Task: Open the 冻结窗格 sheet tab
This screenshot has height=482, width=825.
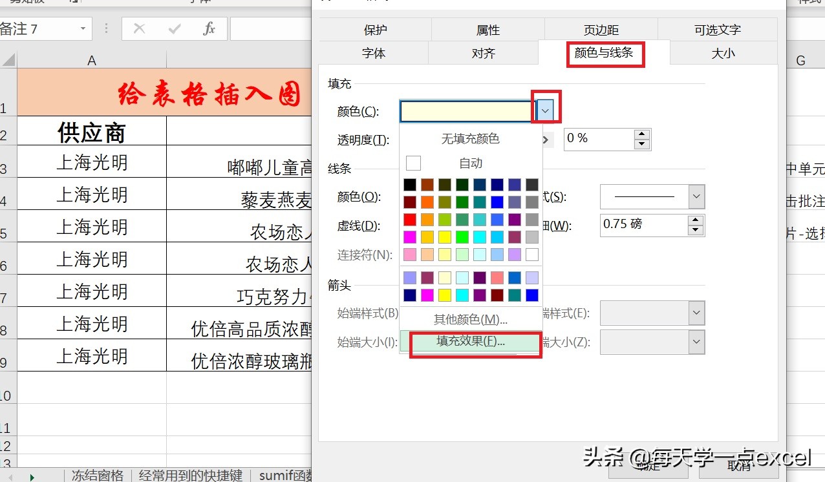Action: pos(98,476)
